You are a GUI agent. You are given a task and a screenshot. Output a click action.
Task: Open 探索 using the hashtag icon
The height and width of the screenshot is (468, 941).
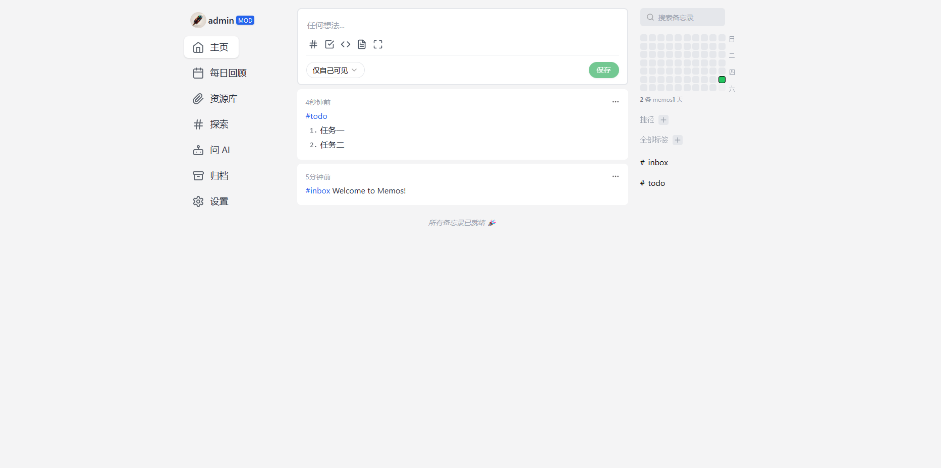(219, 124)
